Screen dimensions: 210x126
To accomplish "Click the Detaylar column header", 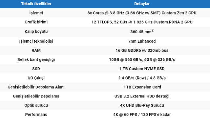I will 142,4.
